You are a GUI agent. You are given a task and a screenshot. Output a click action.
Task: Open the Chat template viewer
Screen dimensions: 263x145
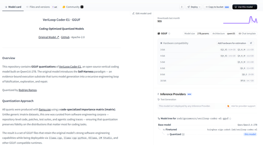[247, 33]
